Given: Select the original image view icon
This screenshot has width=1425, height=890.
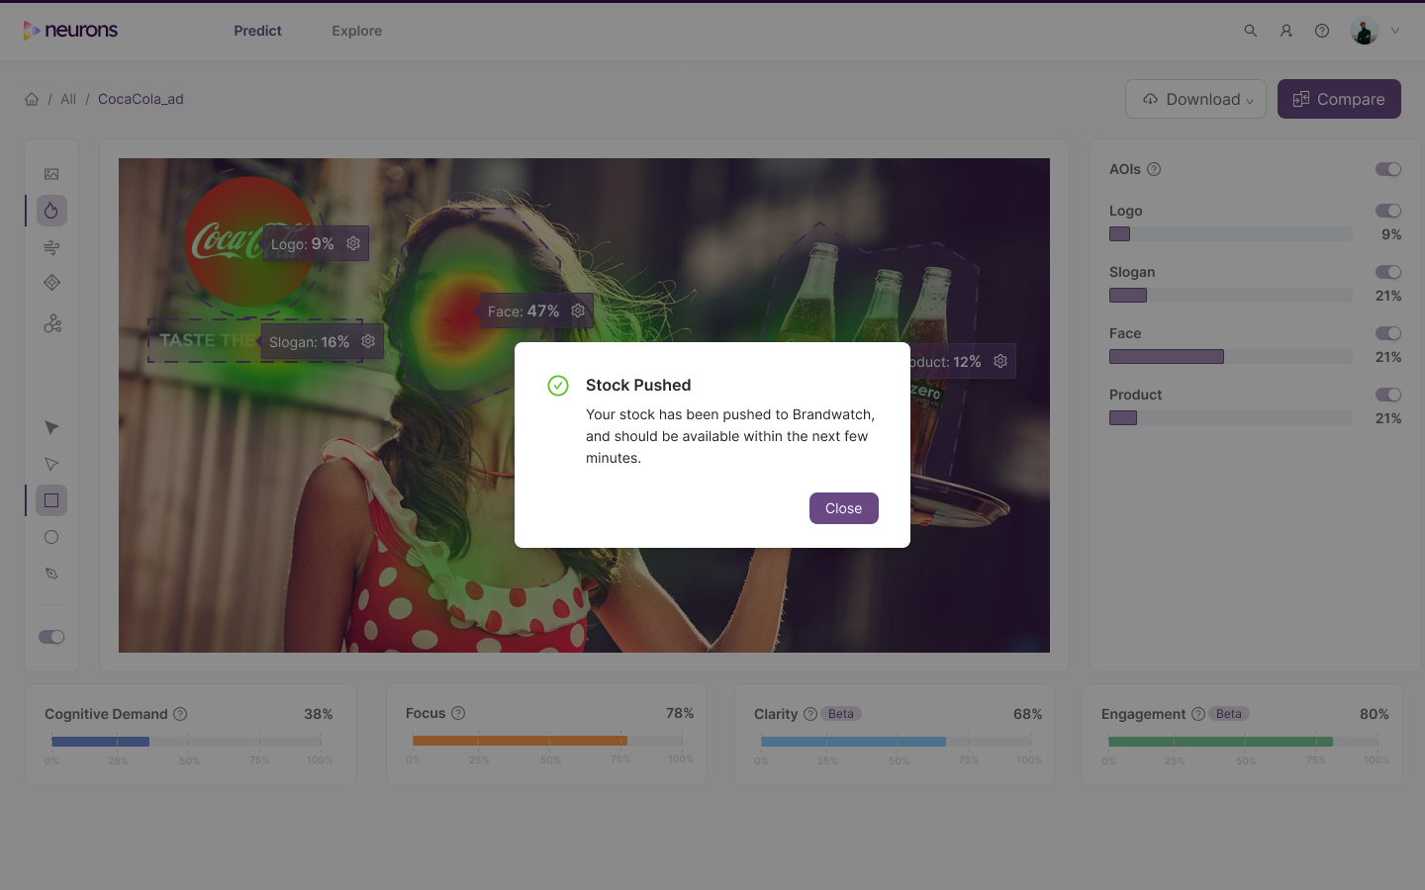Looking at the screenshot, I should click(51, 174).
